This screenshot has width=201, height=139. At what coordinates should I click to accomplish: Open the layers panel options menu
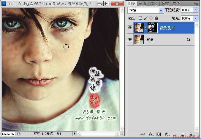click(196, 4)
